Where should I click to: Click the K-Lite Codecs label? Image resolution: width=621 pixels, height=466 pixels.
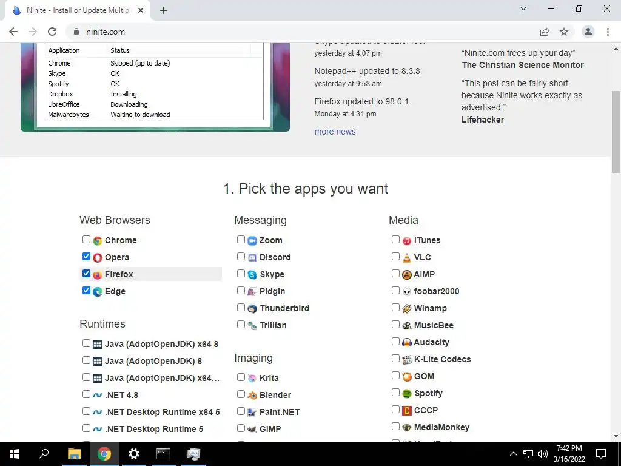(x=442, y=359)
